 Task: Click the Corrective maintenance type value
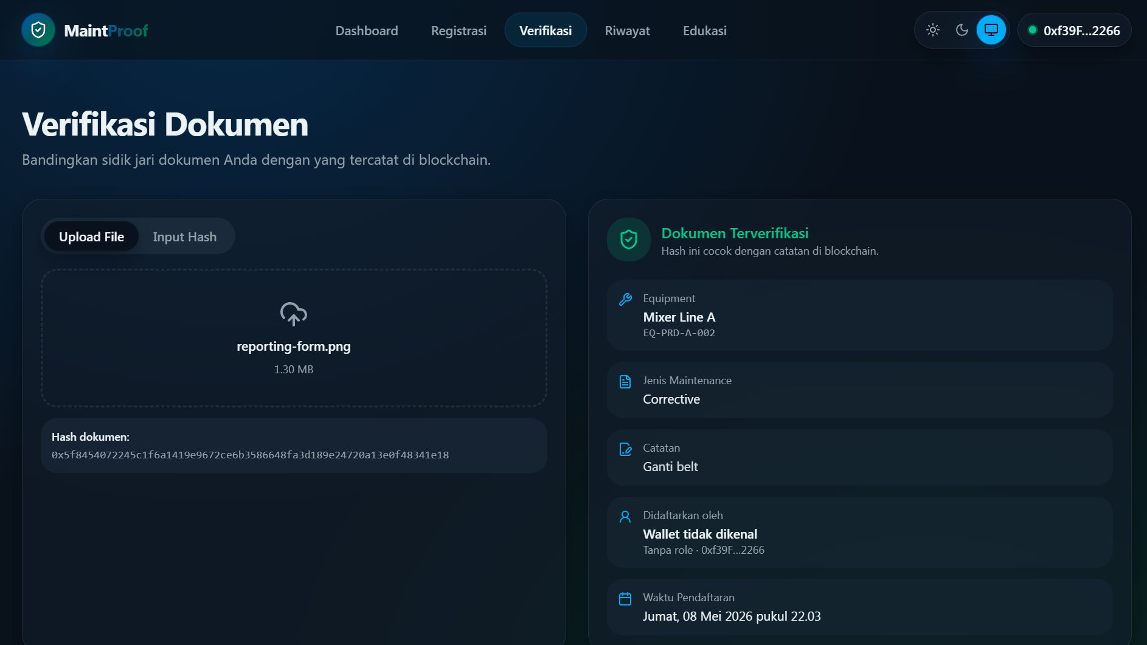[x=671, y=399]
